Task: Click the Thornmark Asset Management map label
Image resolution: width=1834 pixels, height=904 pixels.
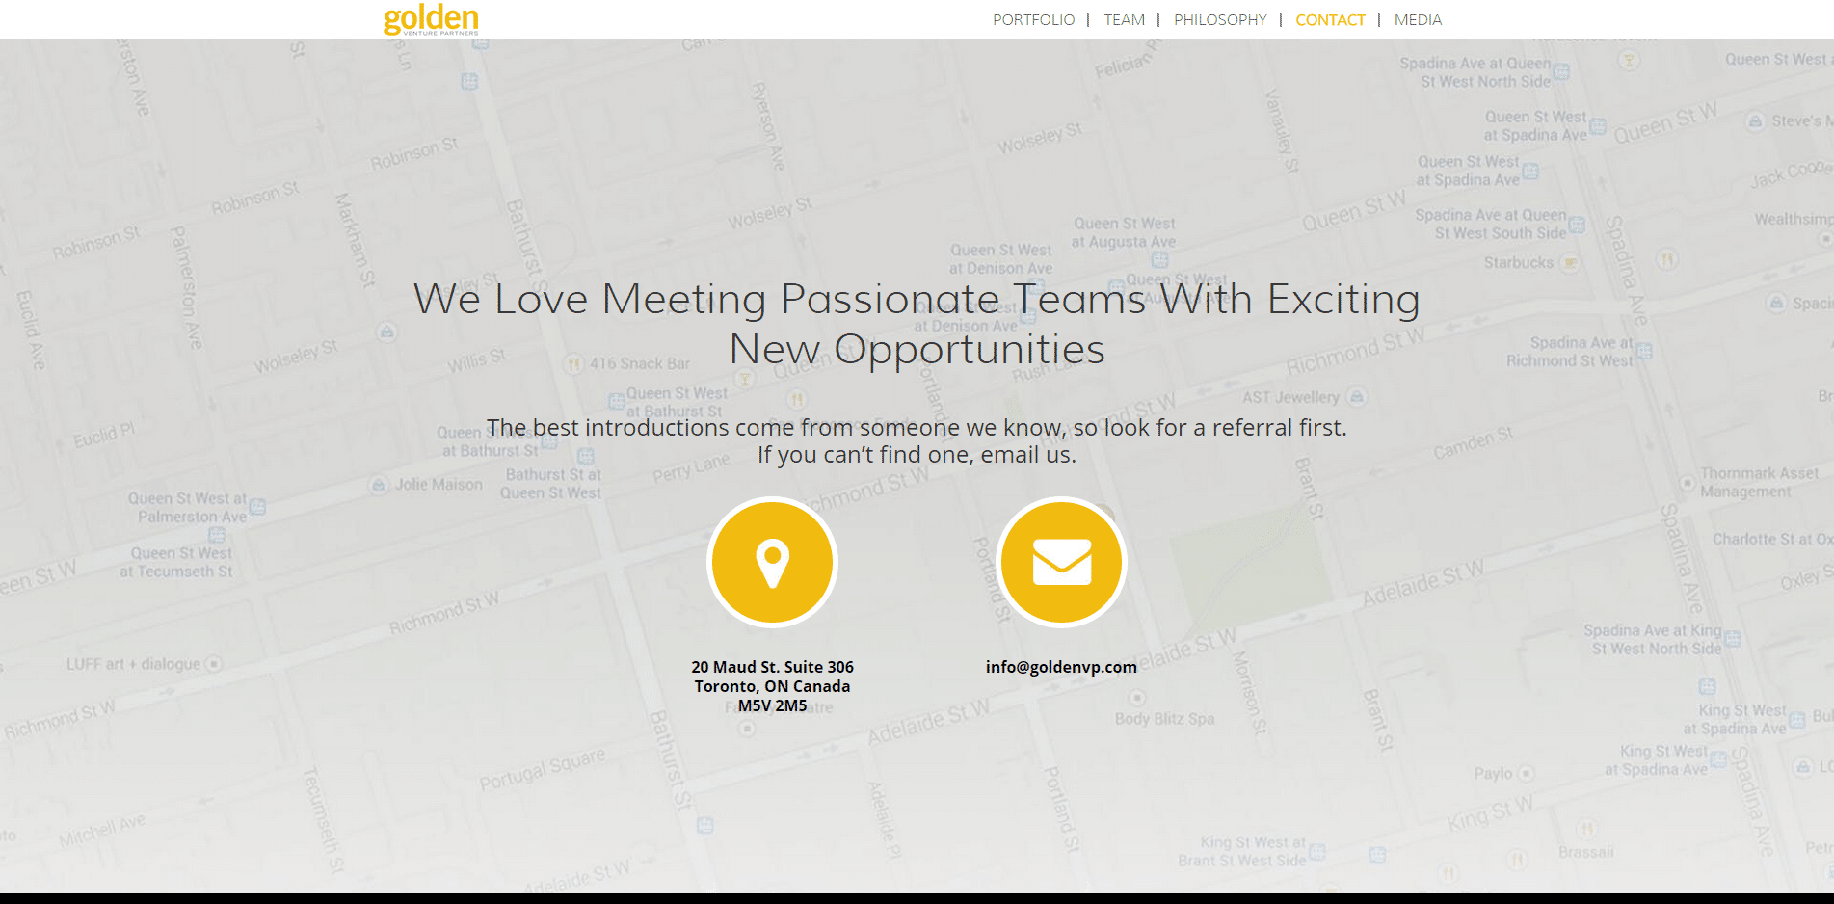Action: (1759, 482)
